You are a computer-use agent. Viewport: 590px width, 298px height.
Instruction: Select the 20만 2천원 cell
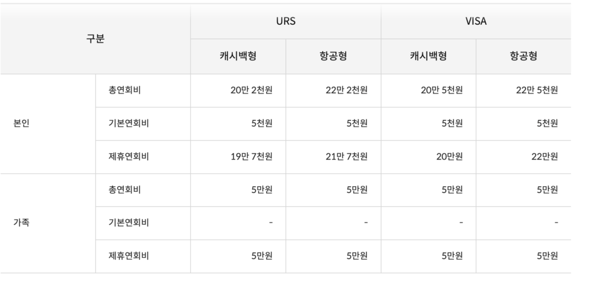[251, 90]
